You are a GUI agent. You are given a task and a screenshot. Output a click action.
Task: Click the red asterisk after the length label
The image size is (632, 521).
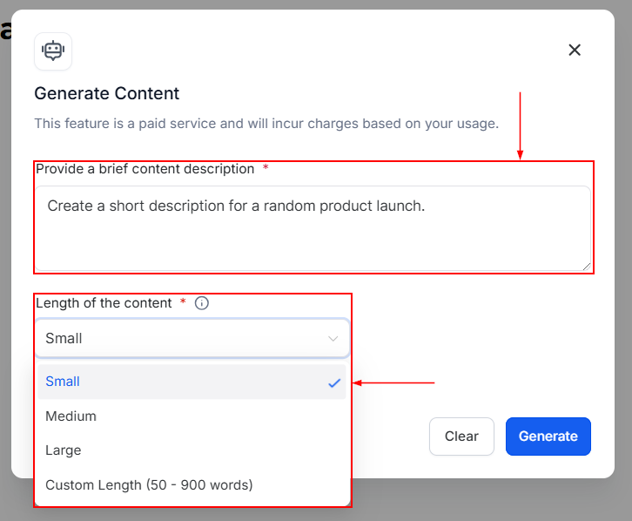coord(183,302)
